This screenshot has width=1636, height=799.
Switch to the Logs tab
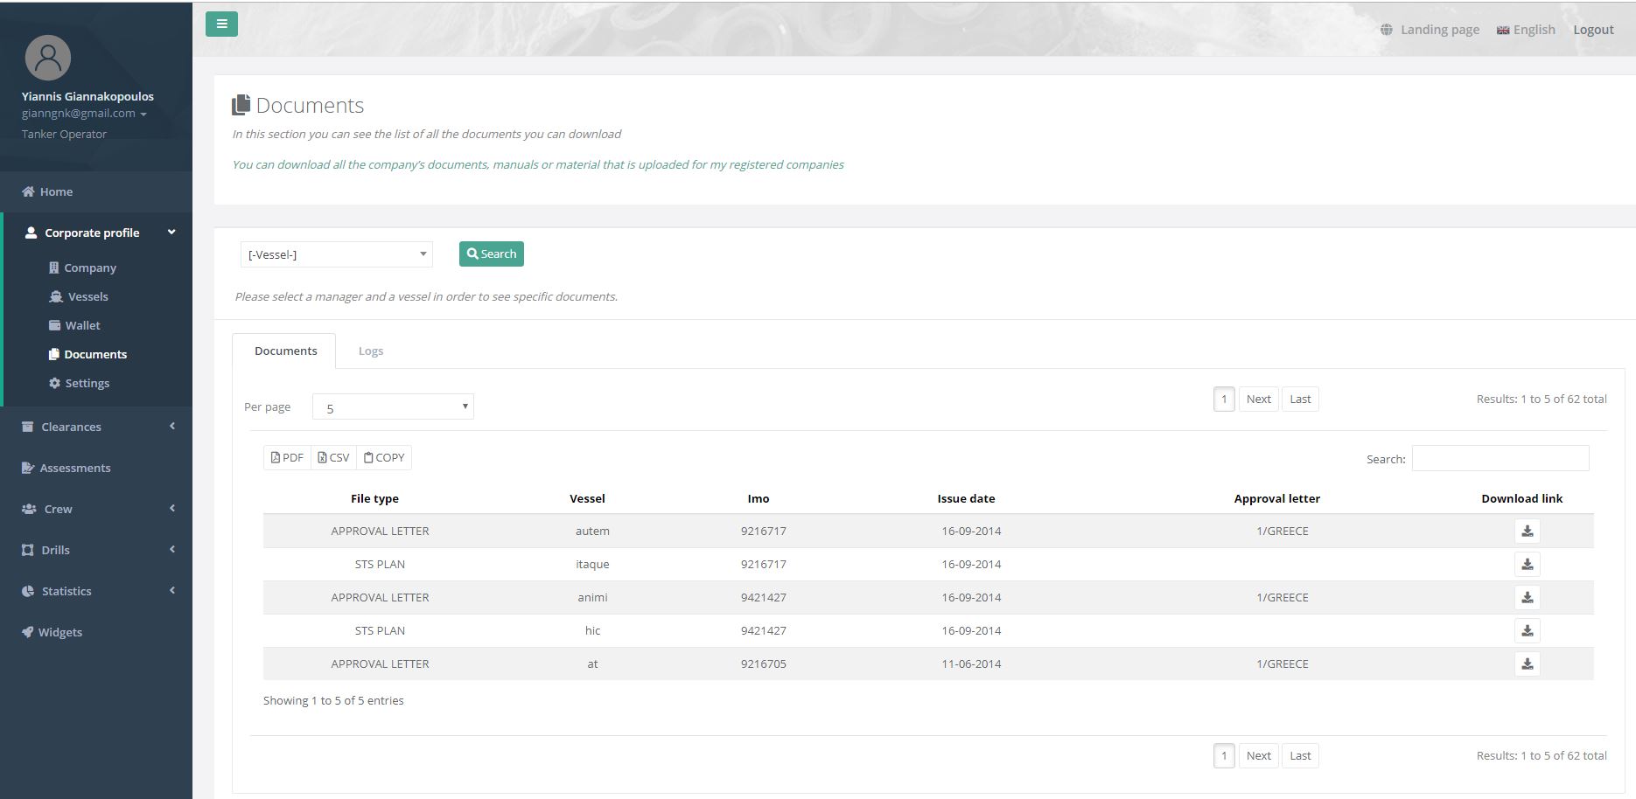[x=371, y=351]
